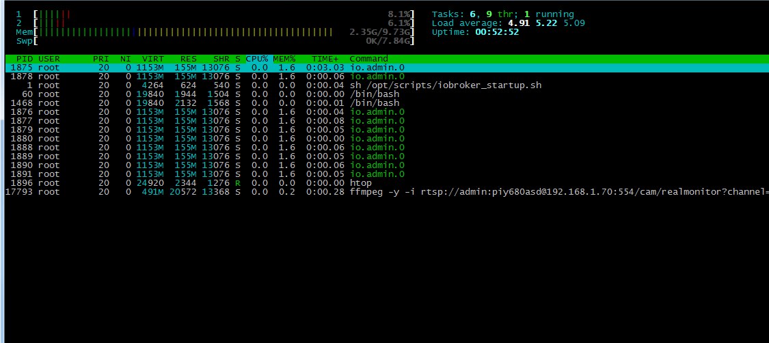Click the 20572 RES value

point(183,191)
